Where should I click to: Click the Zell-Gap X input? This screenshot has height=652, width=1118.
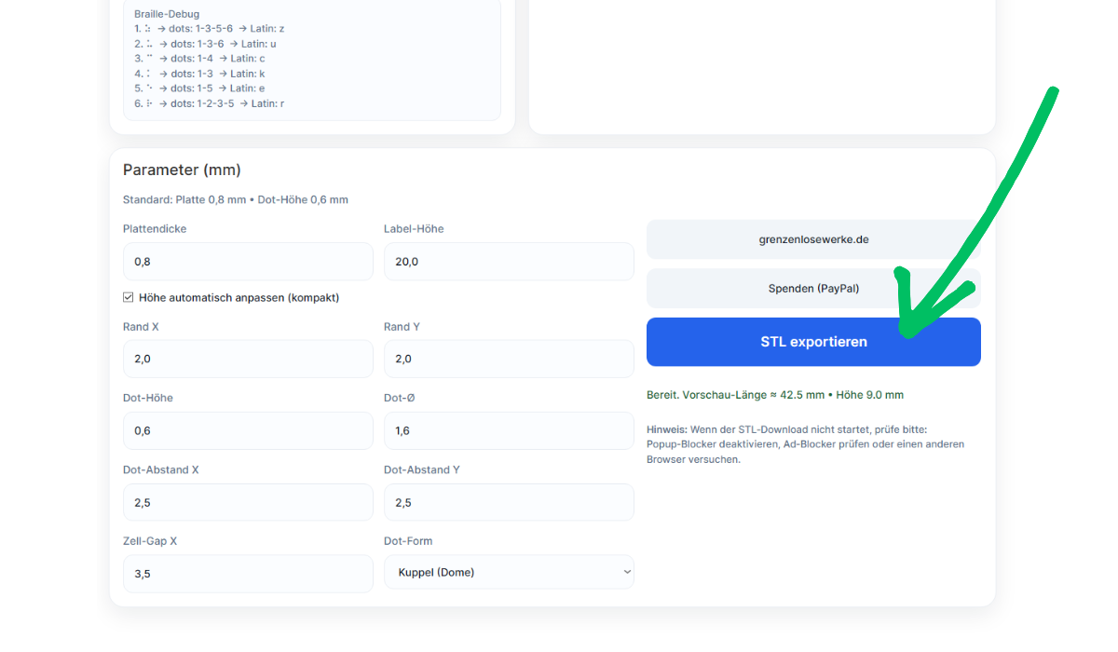(x=248, y=574)
